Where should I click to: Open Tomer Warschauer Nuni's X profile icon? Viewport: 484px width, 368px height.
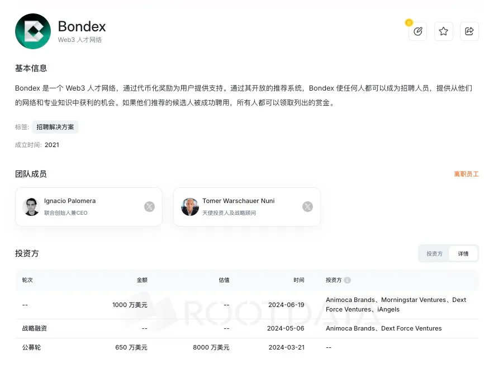click(x=307, y=207)
